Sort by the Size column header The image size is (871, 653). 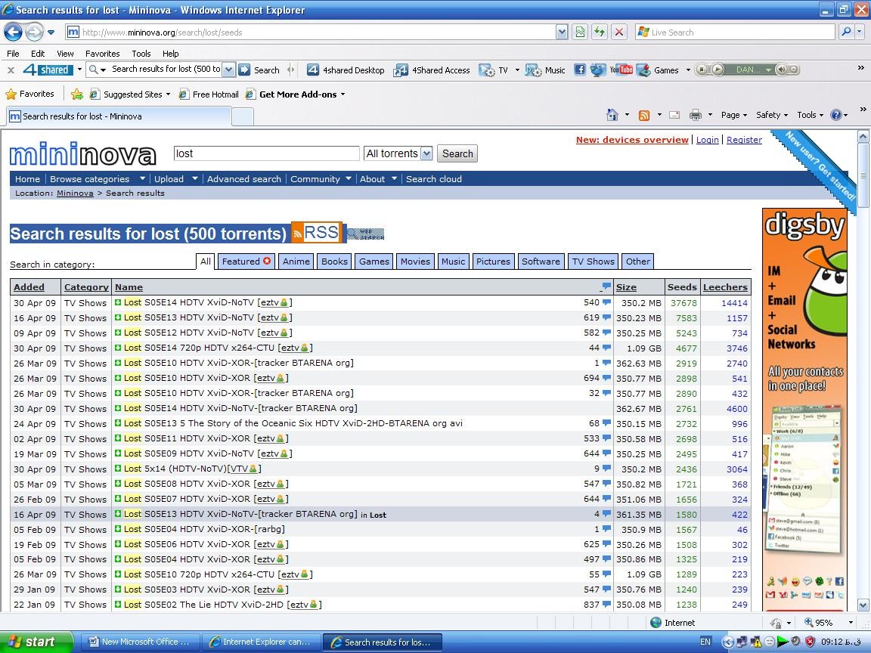[x=626, y=287]
